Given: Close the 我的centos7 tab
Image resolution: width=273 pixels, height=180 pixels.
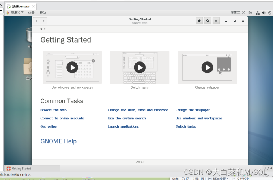Looking at the screenshot, I should pyautogui.click(x=34, y=6).
